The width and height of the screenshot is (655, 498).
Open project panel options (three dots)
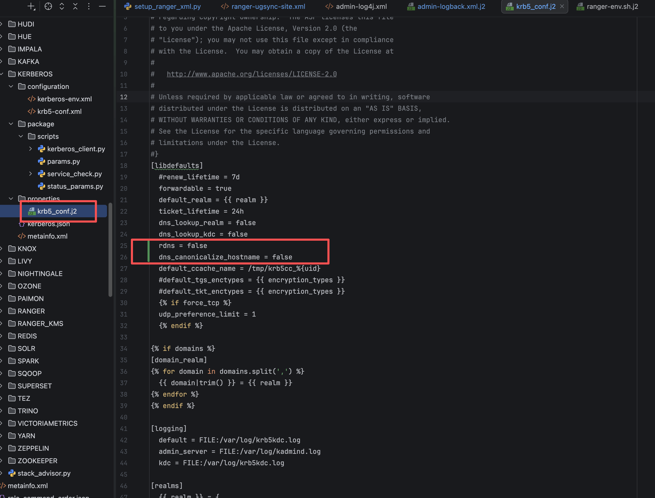[x=89, y=6]
